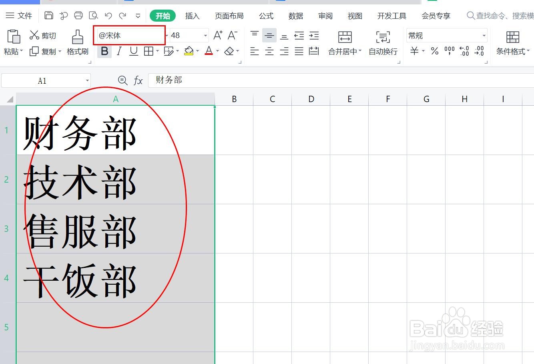Toggle vertical middle alignment
Image resolution: width=534 pixels, height=364 pixels.
pos(269,36)
